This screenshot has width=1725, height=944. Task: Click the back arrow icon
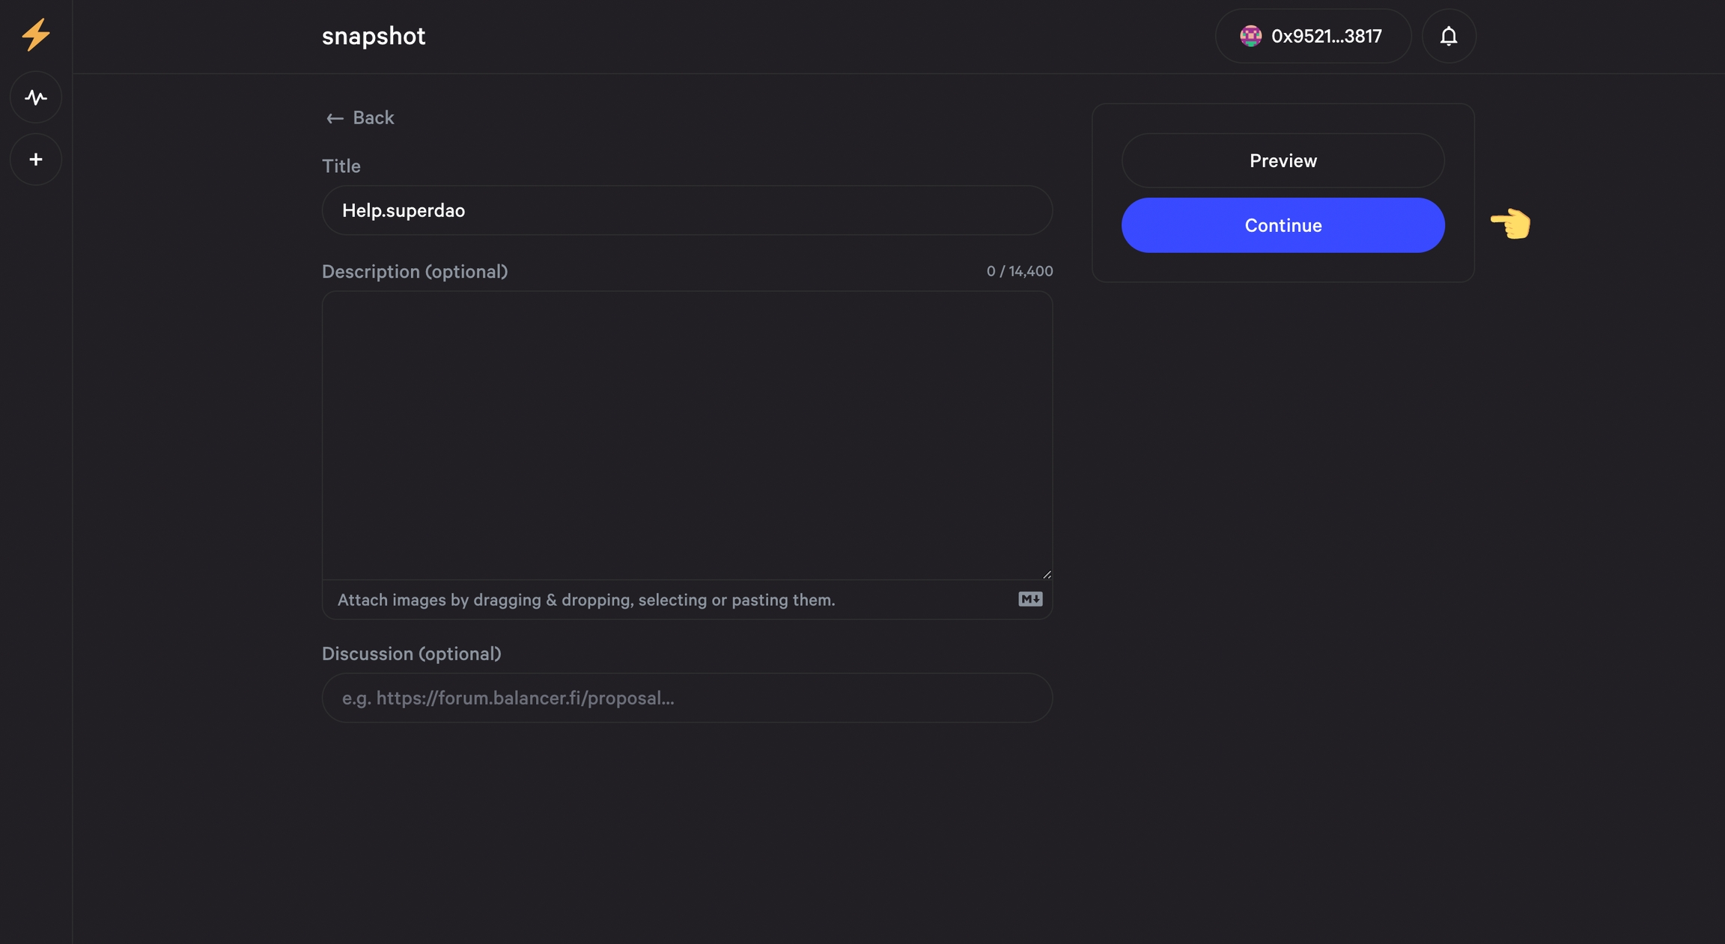tap(335, 118)
